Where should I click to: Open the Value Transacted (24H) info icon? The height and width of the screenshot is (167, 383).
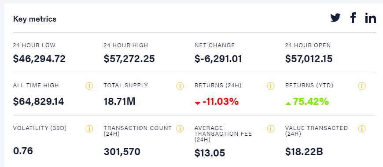click(362, 129)
